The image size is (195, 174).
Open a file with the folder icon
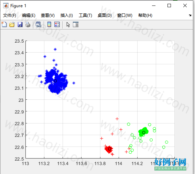click(x=12, y=24)
